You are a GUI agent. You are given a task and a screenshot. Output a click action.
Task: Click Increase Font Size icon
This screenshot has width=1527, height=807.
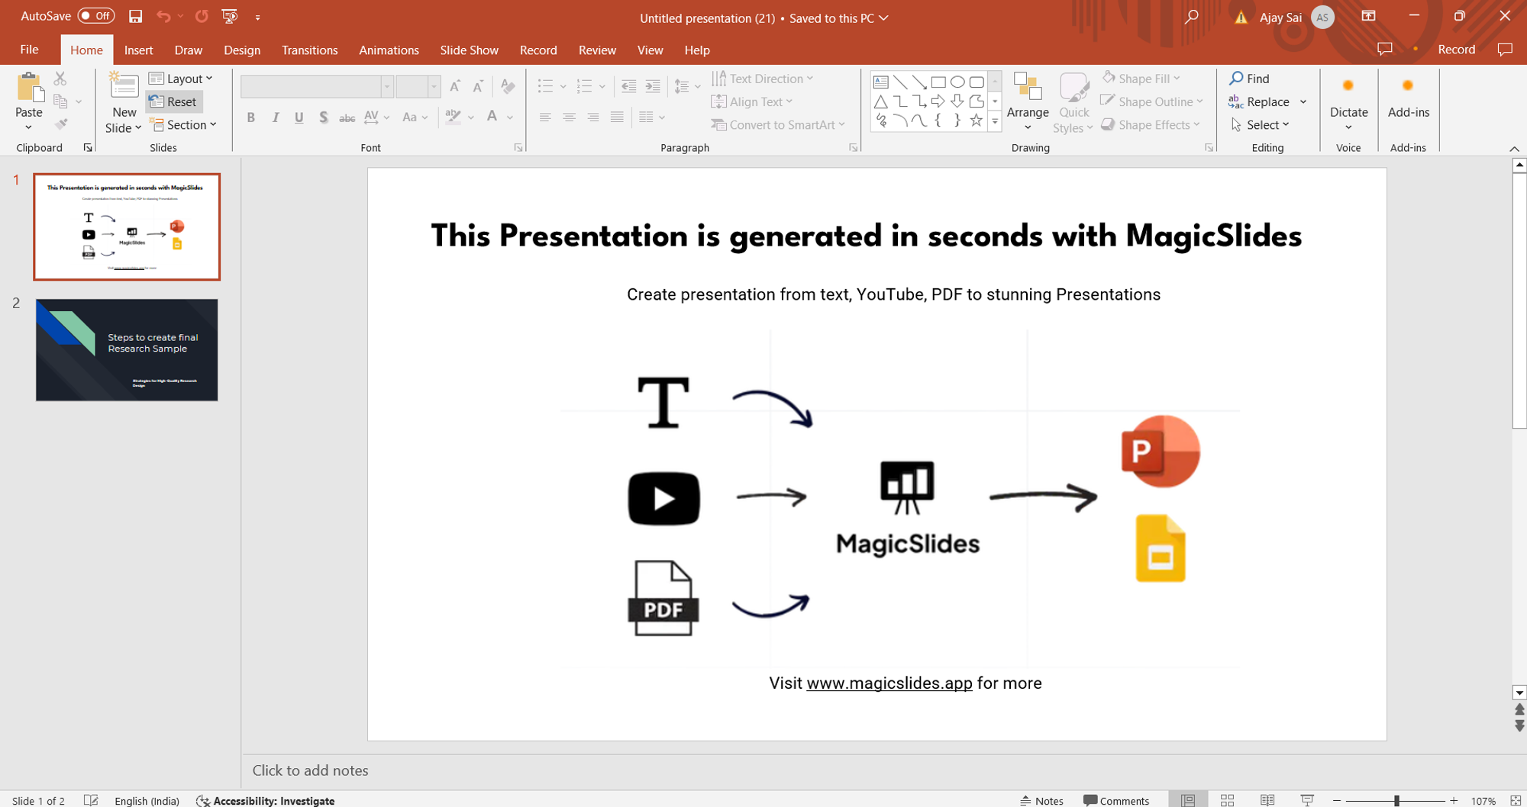(x=455, y=86)
